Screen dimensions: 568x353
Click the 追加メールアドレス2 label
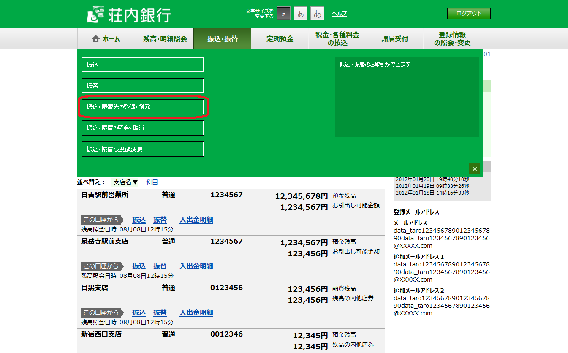pyautogui.click(x=419, y=291)
